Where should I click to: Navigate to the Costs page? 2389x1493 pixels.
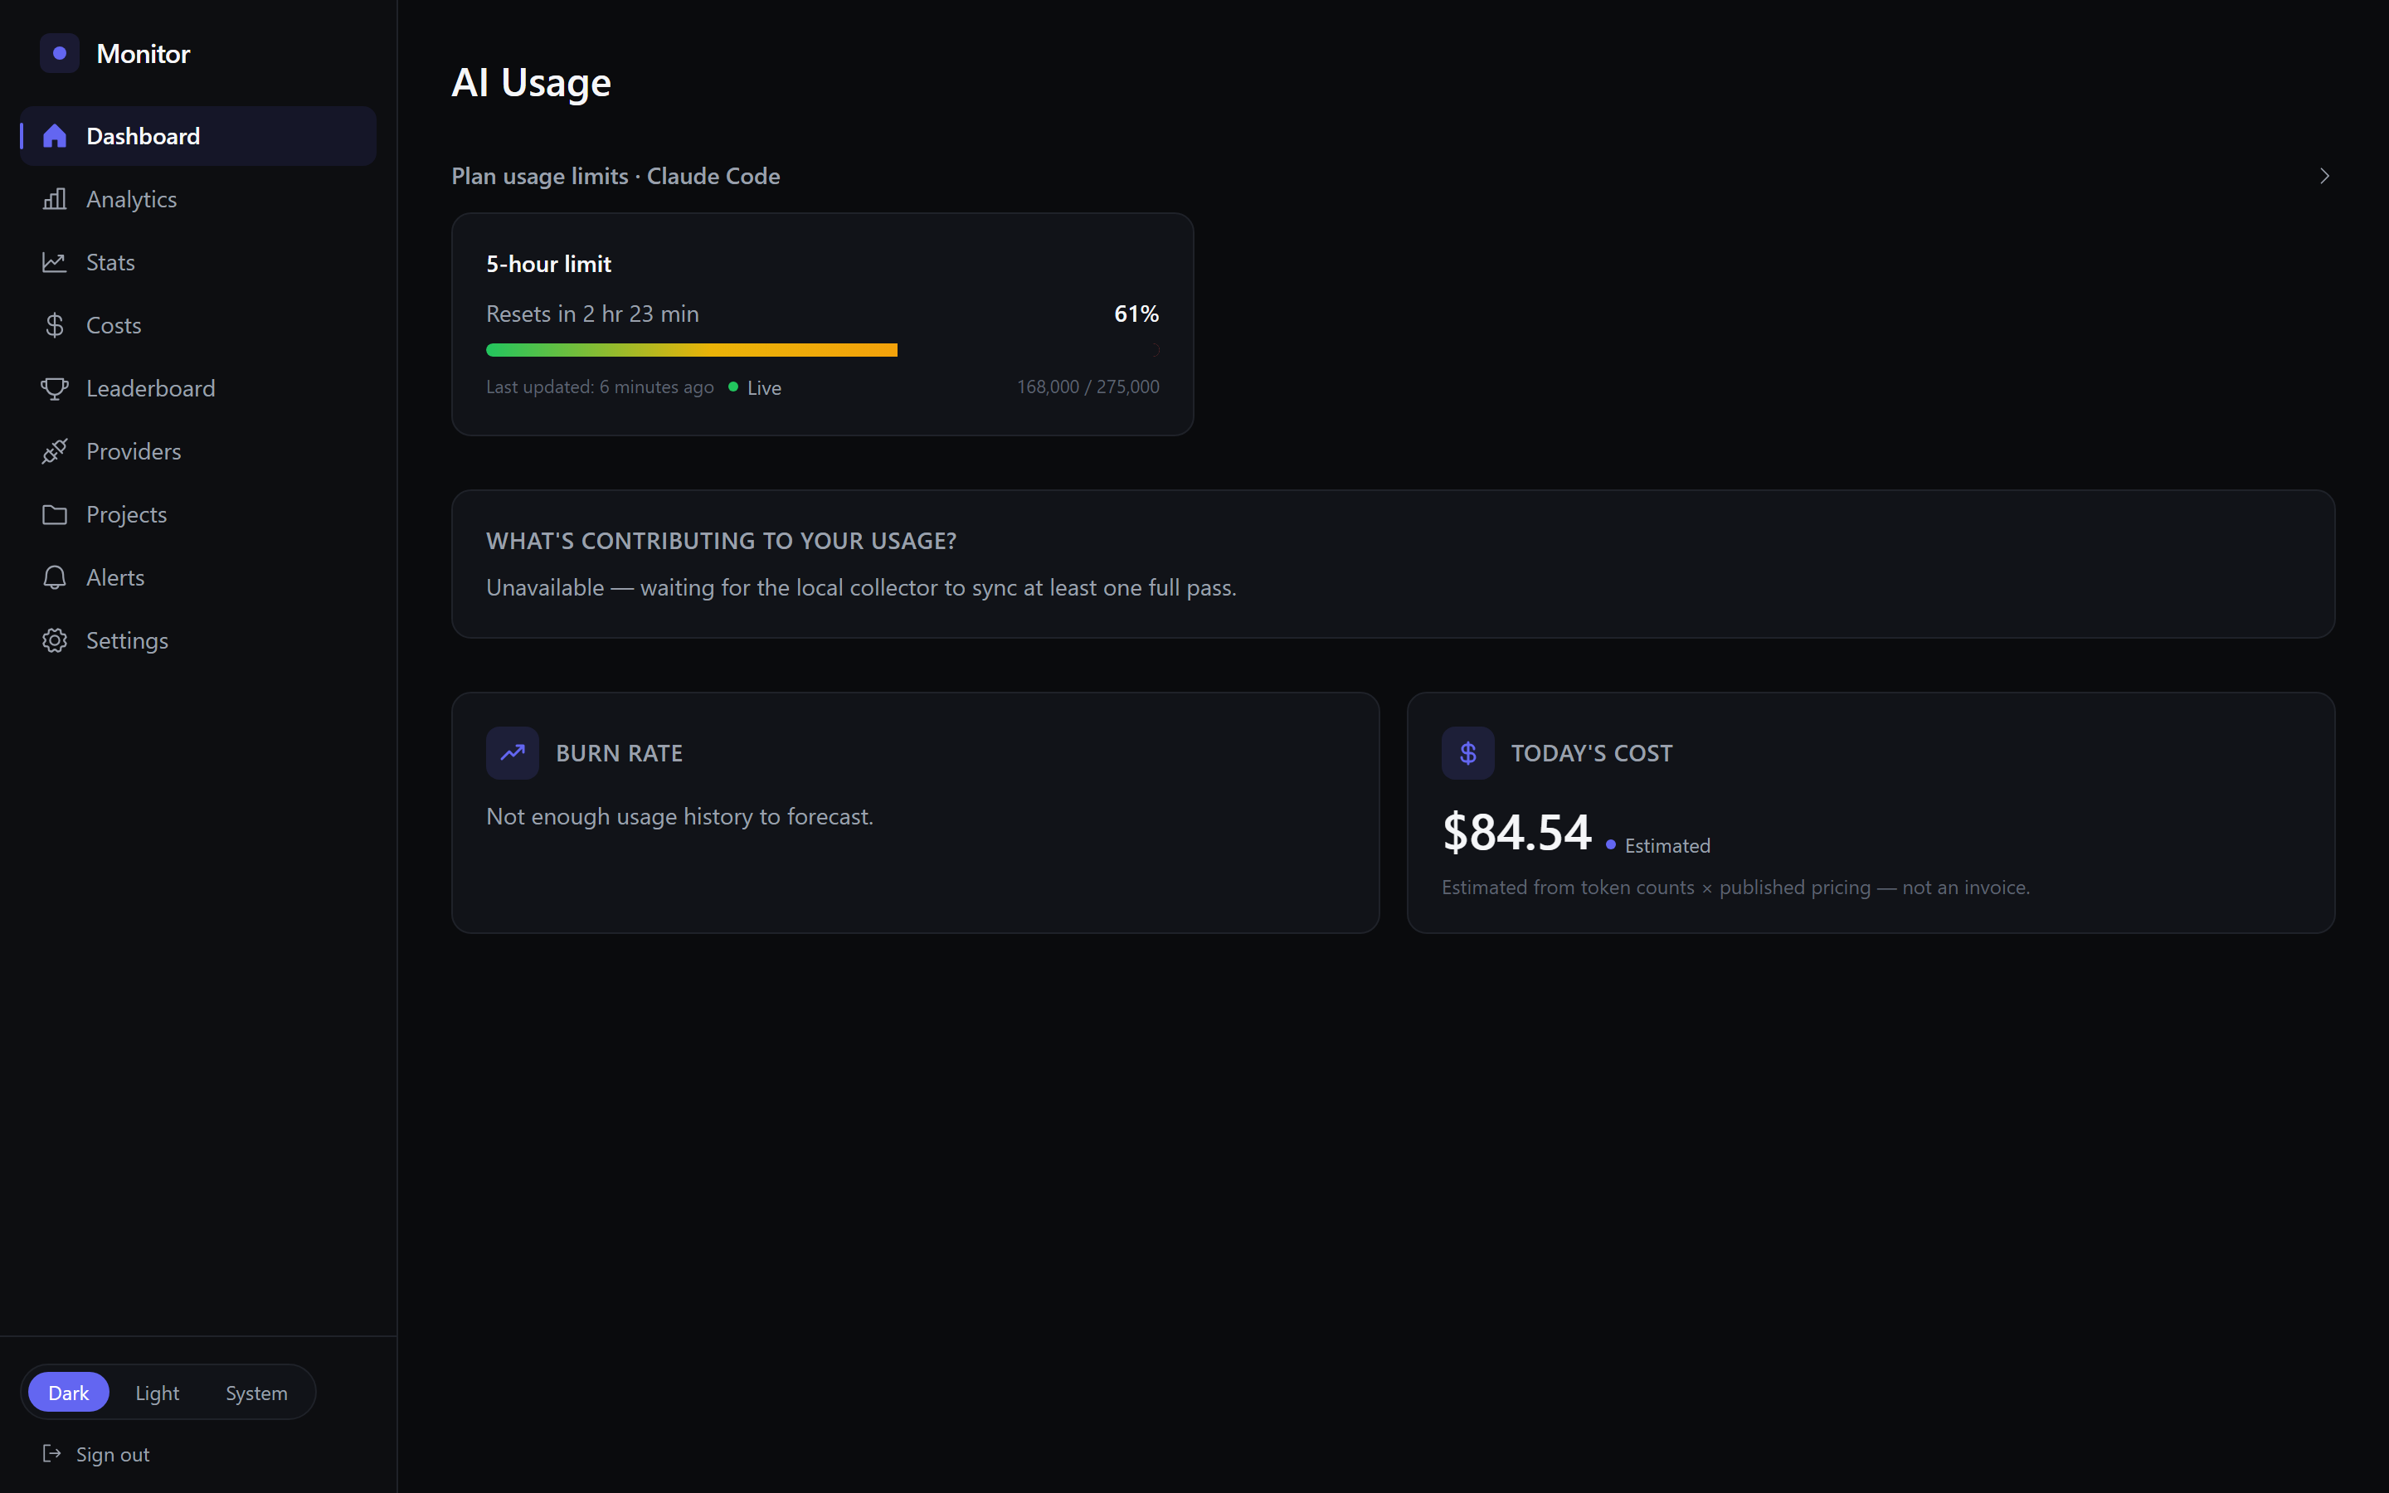(197, 326)
